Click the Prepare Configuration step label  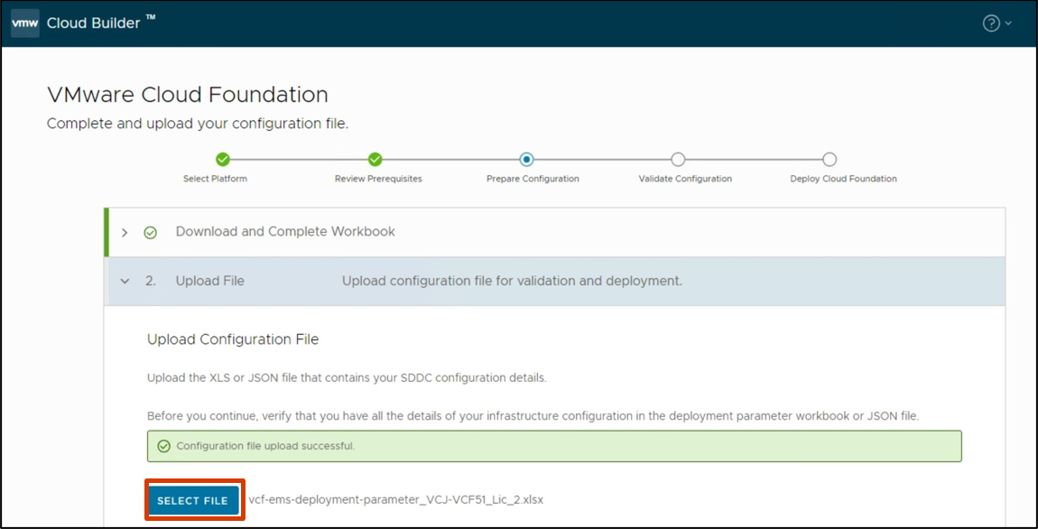[533, 179]
